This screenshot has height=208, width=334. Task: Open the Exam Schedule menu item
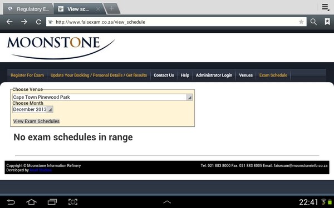(273, 75)
